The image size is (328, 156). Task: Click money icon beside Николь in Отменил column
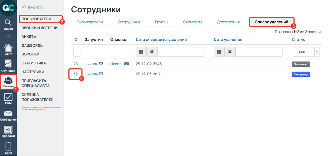[127, 64]
